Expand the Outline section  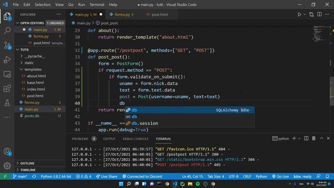click(40, 163)
